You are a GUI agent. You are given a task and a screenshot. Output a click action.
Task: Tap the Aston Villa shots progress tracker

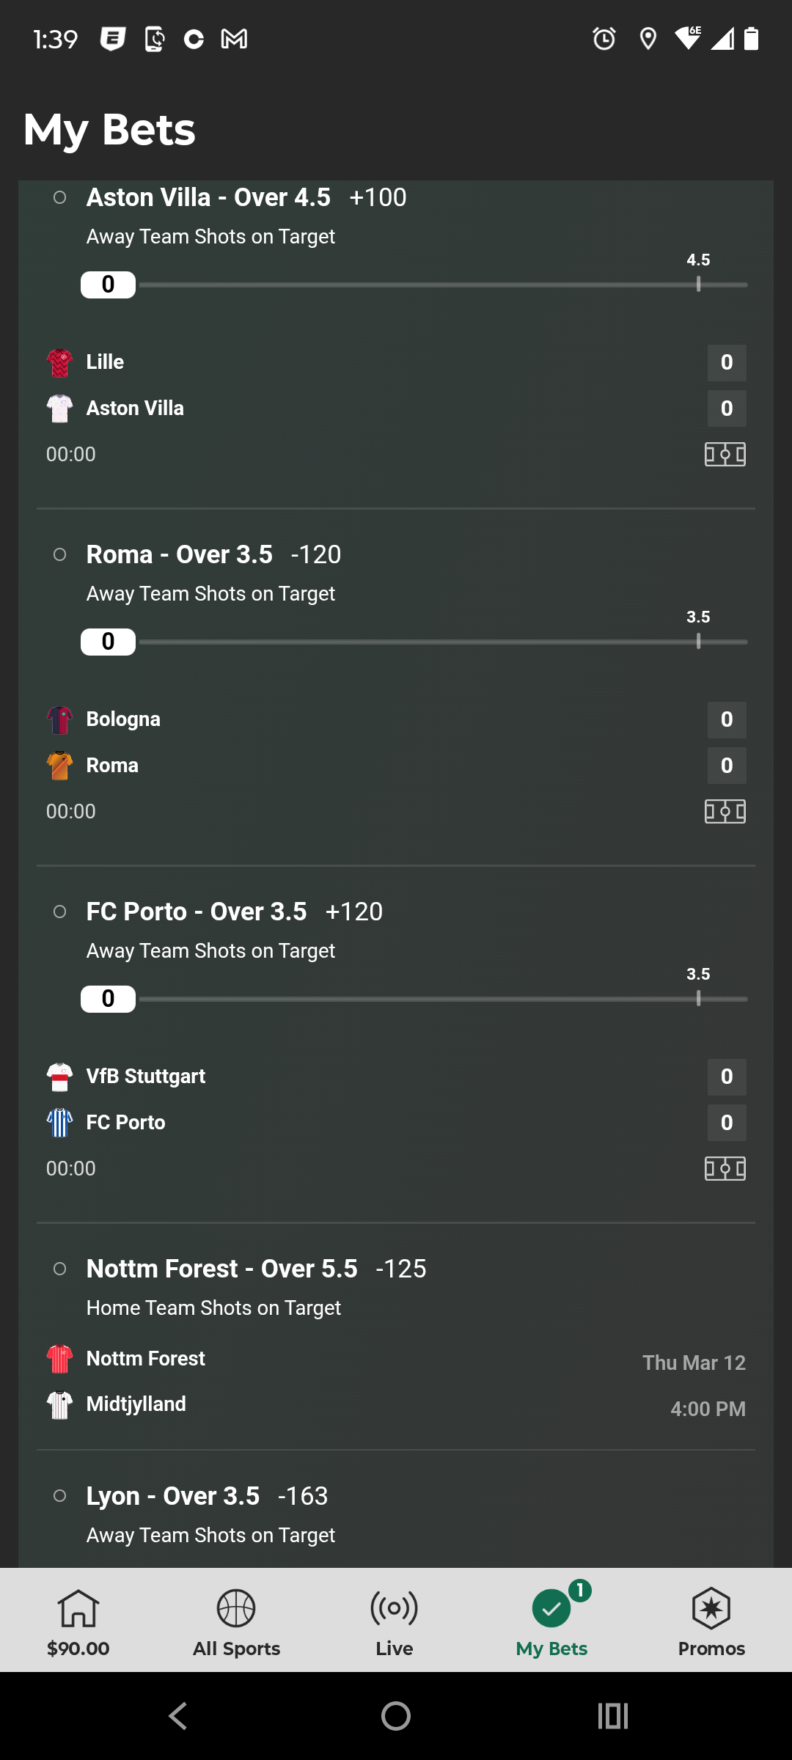click(414, 285)
